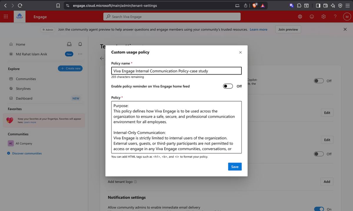Screen dimensions: 353x211
Task: Go to Home in sidebar
Action: (x=20, y=44)
